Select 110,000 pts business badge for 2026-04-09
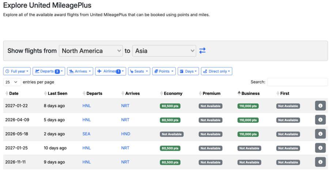This screenshot has width=329, height=170. coord(248,120)
